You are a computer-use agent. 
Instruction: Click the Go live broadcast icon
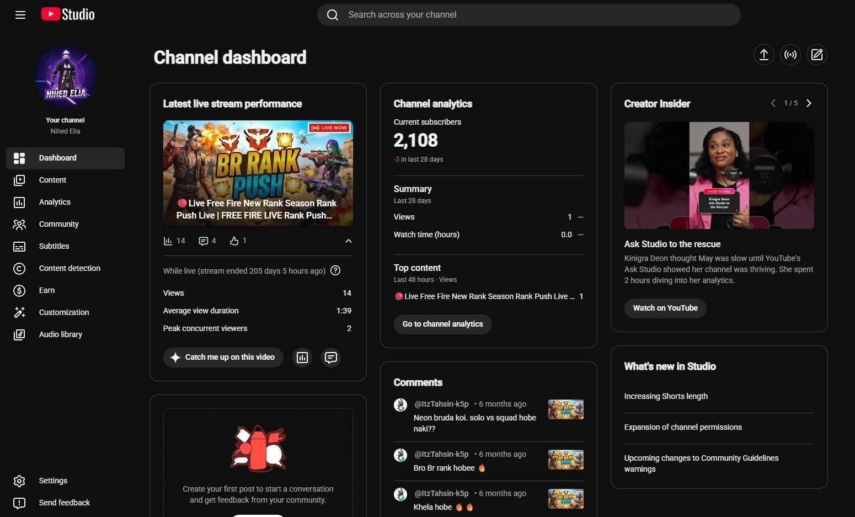point(790,55)
